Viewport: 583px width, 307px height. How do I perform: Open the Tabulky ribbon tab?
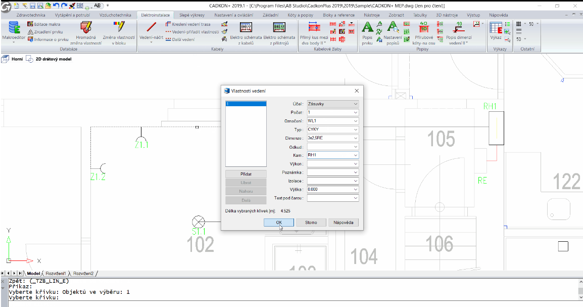tap(420, 15)
